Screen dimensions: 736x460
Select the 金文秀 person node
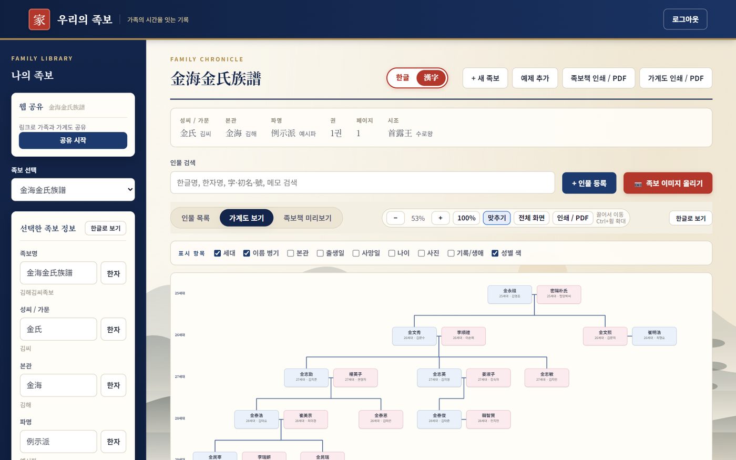[x=414, y=336]
